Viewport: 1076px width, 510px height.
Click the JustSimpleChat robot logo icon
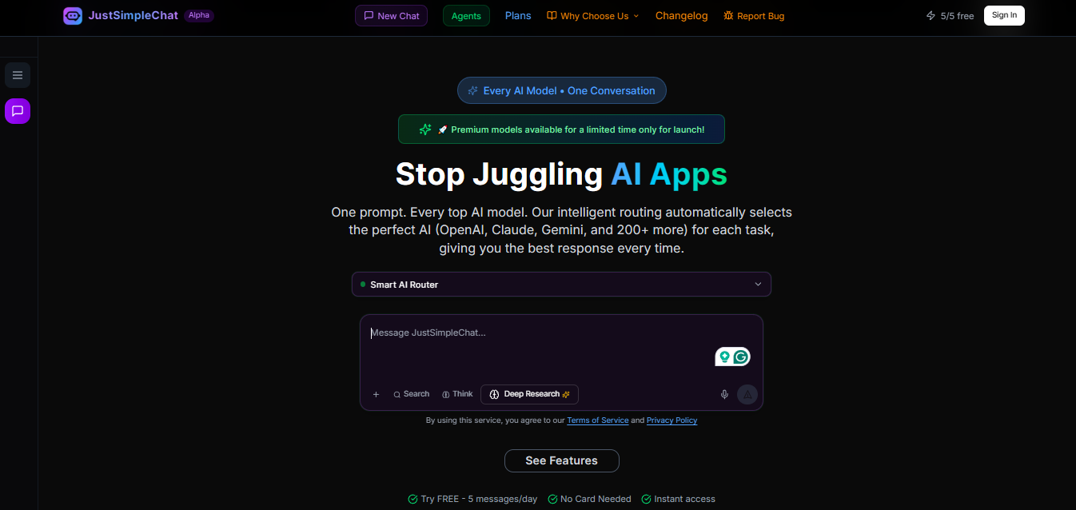[73, 15]
